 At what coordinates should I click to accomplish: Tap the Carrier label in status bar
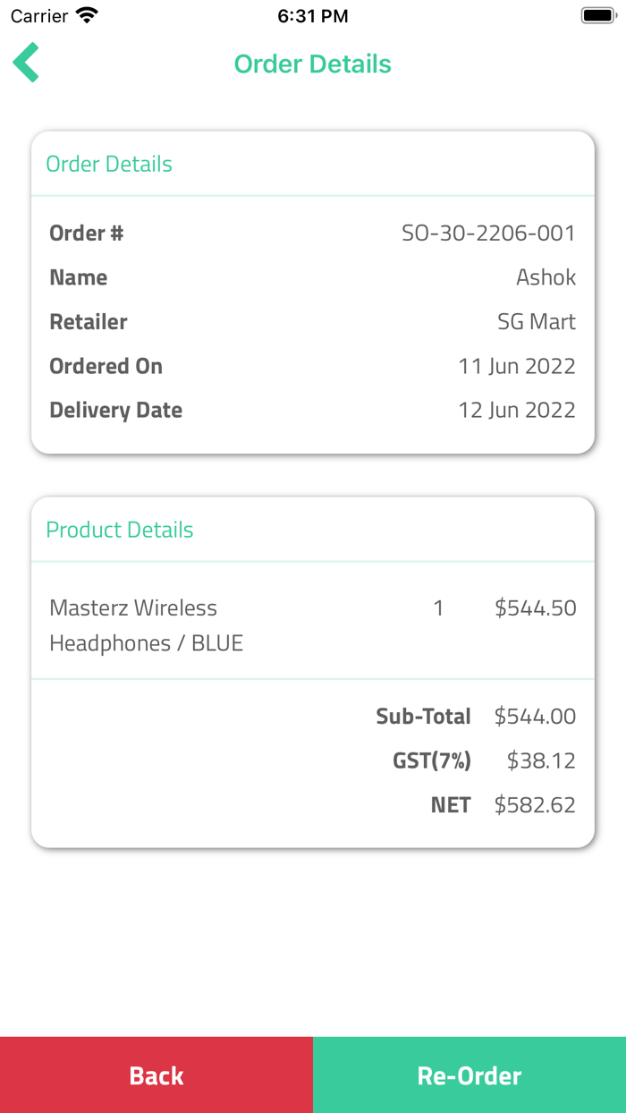coord(39,16)
